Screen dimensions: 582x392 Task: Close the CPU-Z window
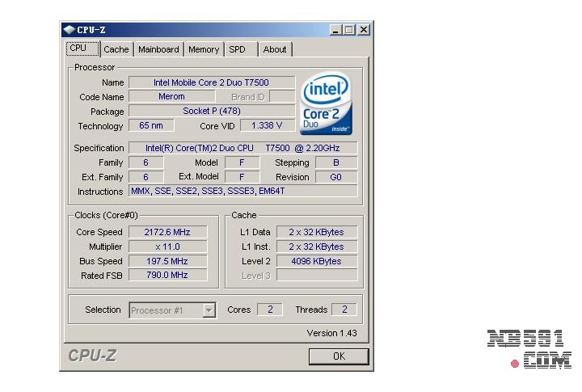point(363,30)
